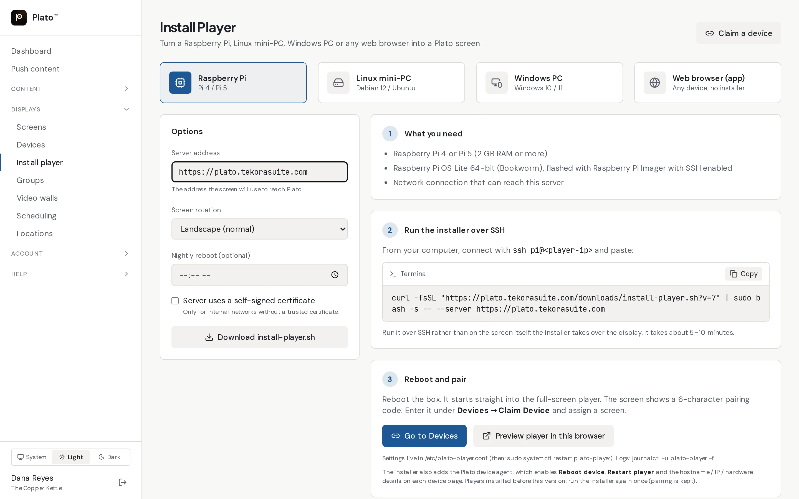Click the Windows PC monitor icon
The width and height of the screenshot is (799, 499).
coord(497,83)
